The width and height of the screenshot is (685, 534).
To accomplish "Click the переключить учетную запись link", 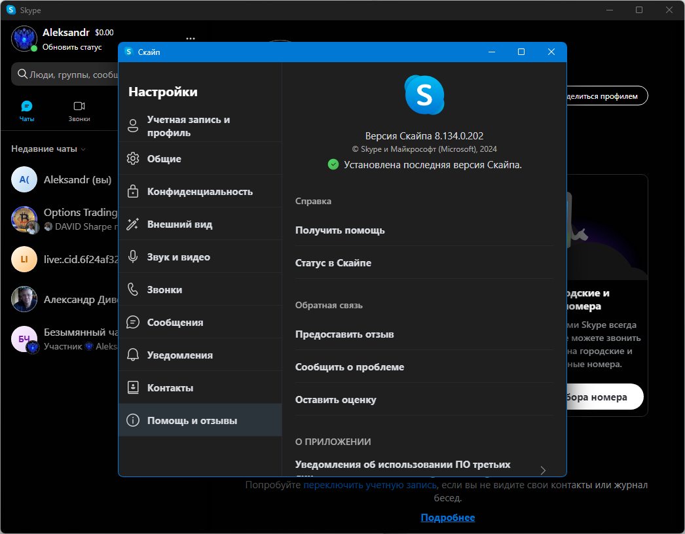I will [x=369, y=485].
